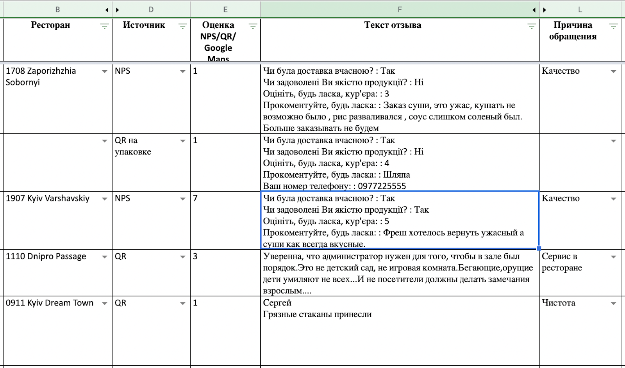Click the Источник header cell

click(x=151, y=40)
